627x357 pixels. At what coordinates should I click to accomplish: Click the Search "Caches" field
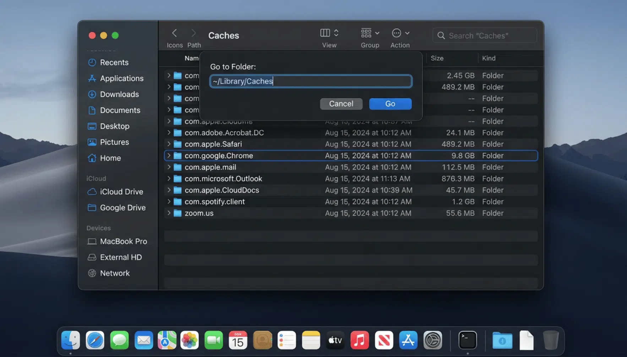pyautogui.click(x=485, y=35)
